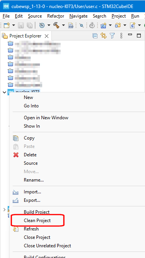Screen dimensions: 145x258
Task: Open dropdown arrow next to hammer Build icon
Action: click(x=63, y=25)
